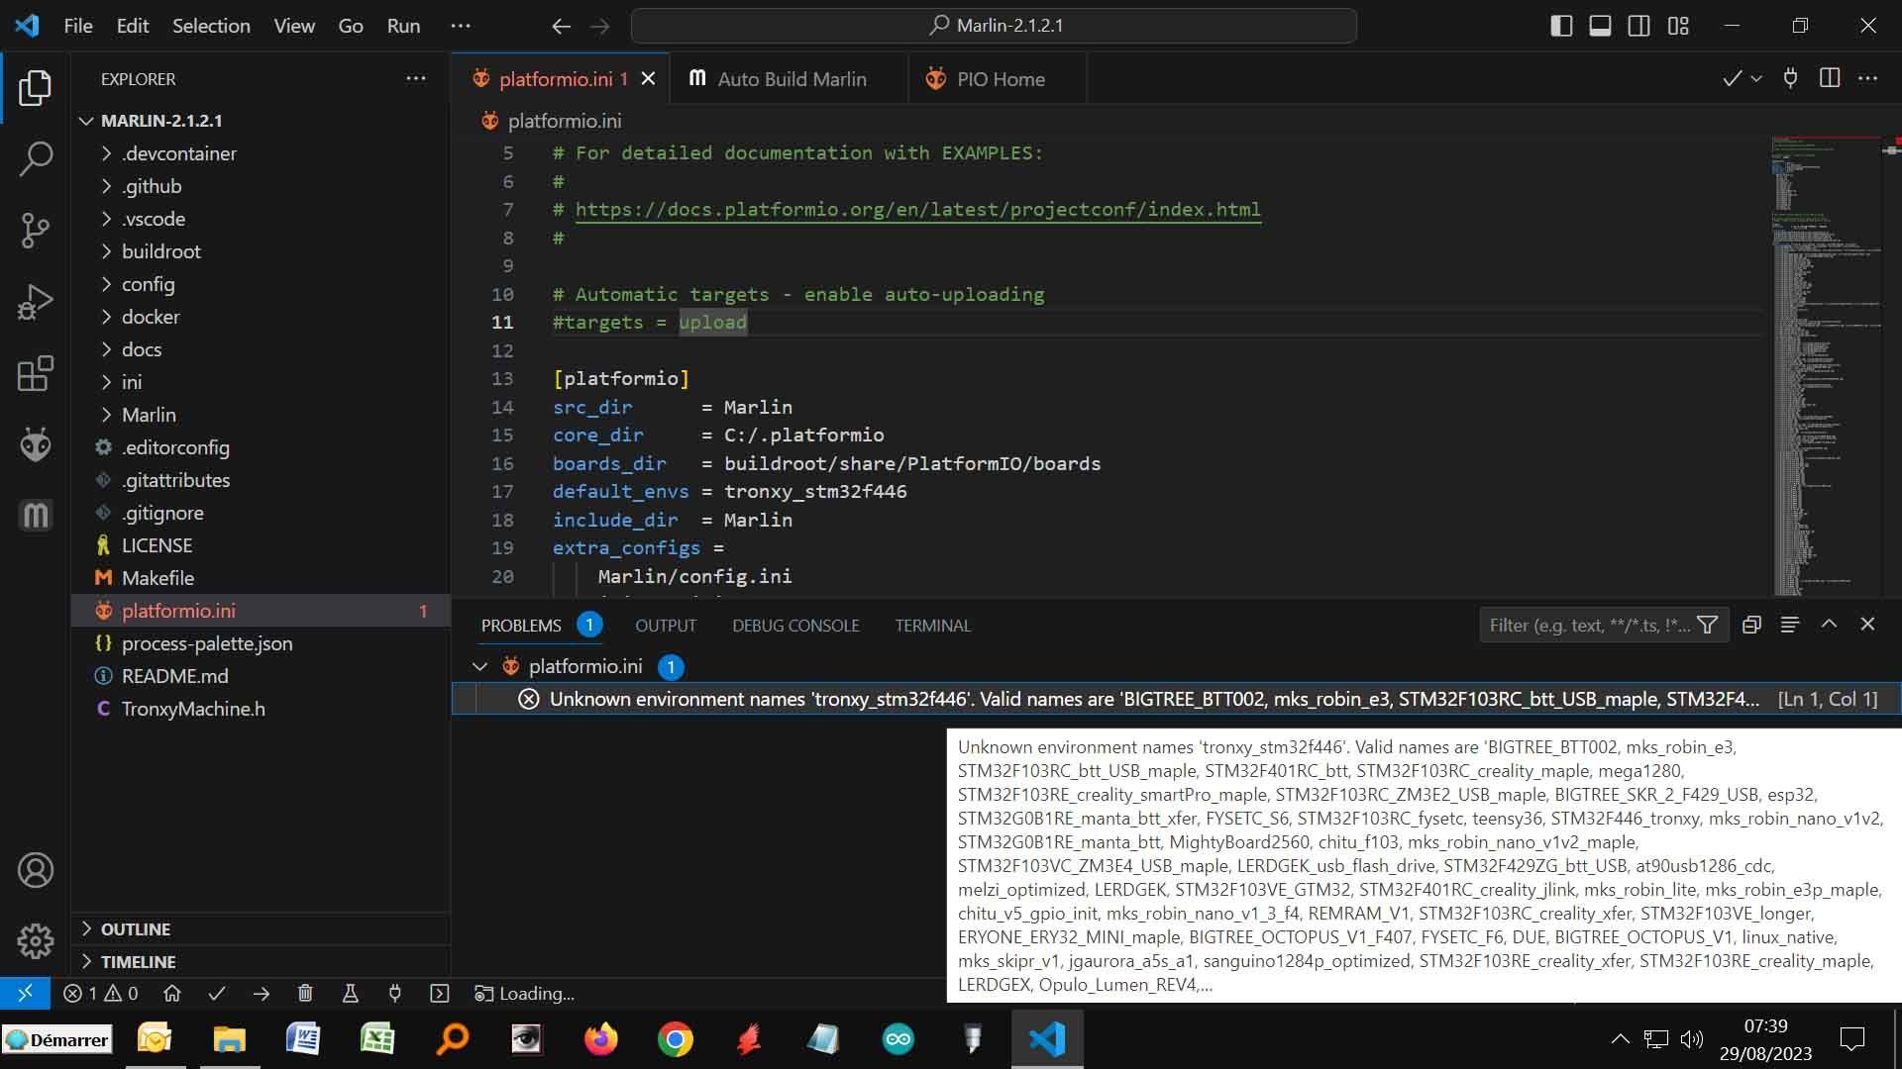
Task: Open the Search view in activity bar
Action: pos(35,159)
